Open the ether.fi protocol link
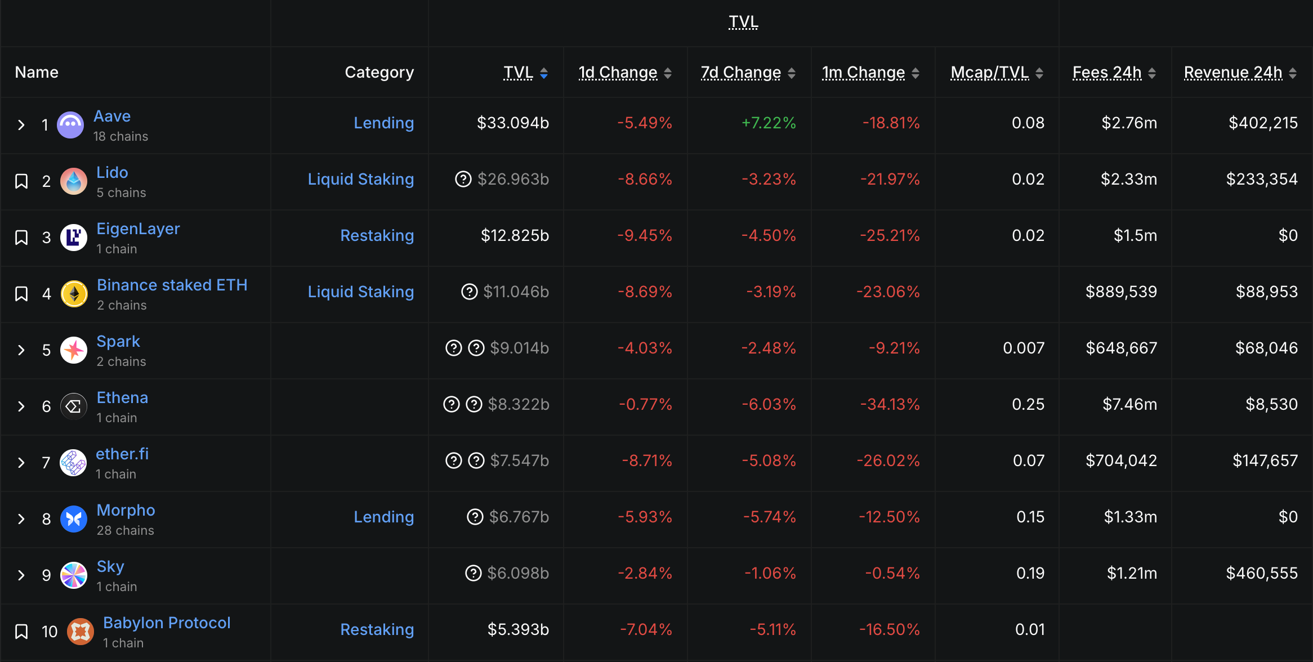This screenshot has height=662, width=1313. click(122, 454)
